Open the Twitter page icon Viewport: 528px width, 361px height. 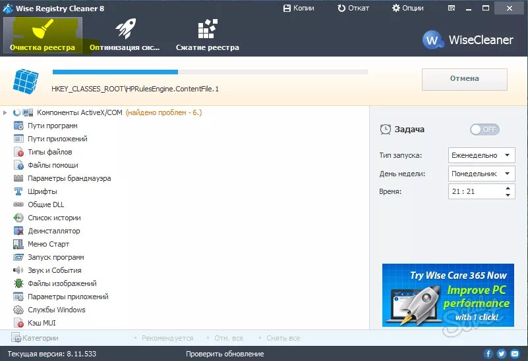click(502, 354)
